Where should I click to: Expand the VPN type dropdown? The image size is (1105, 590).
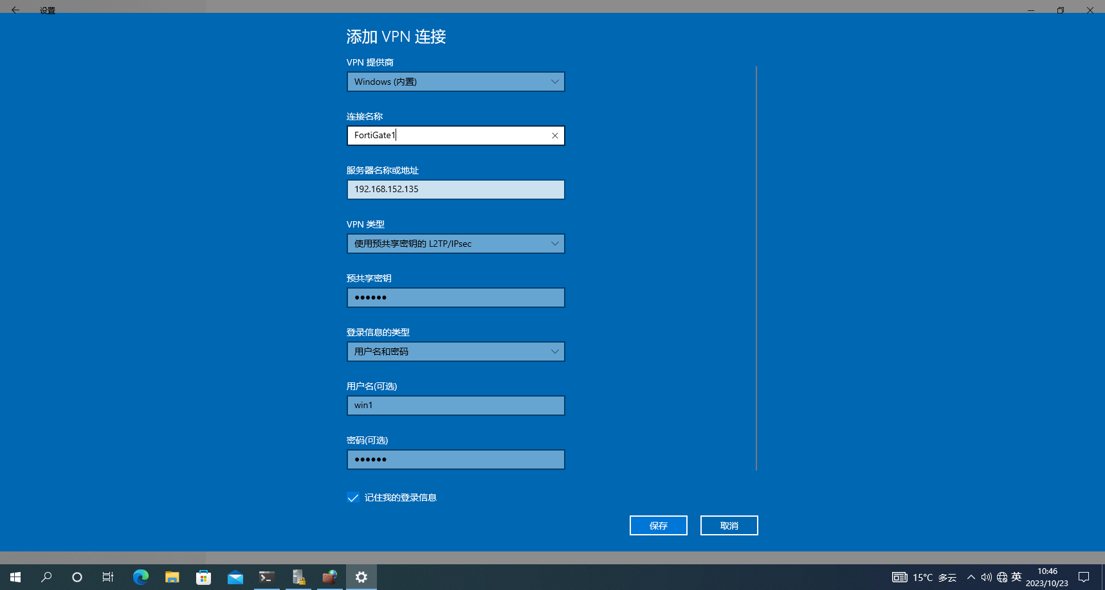[x=456, y=244]
